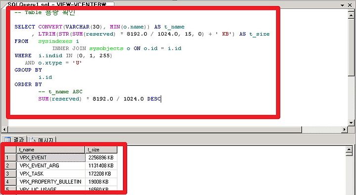Select row header 1 in results
Viewport: 356px width, 195px height.
(x=10, y=157)
